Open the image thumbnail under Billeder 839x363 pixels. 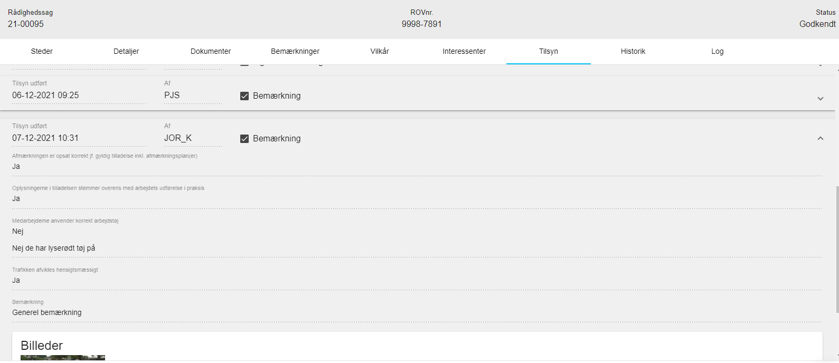click(x=62, y=358)
